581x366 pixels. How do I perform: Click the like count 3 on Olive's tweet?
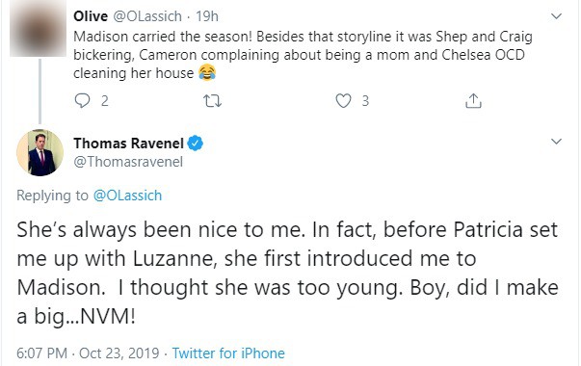[365, 101]
